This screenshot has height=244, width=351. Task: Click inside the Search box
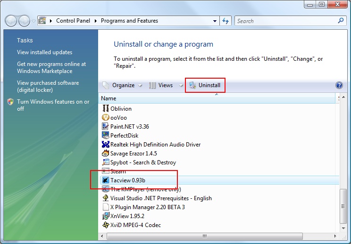[x=286, y=21]
